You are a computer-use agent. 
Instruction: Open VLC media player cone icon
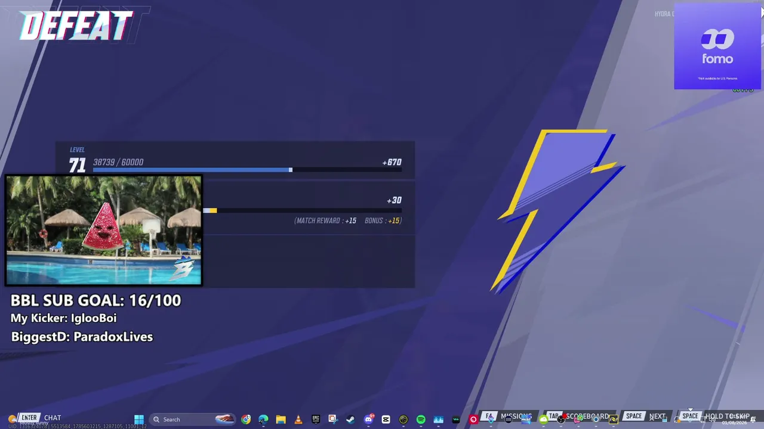point(298,419)
